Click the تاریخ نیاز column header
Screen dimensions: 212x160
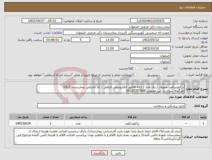23,117
